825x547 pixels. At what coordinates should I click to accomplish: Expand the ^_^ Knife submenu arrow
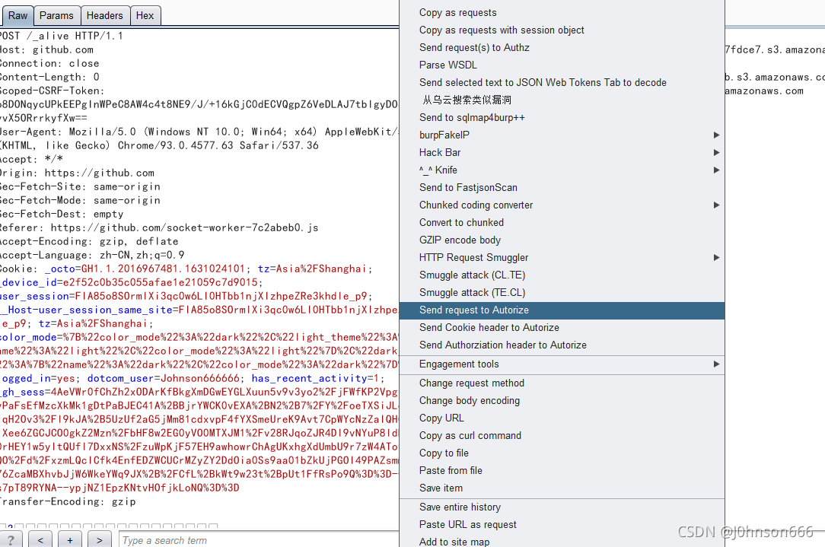(x=716, y=170)
